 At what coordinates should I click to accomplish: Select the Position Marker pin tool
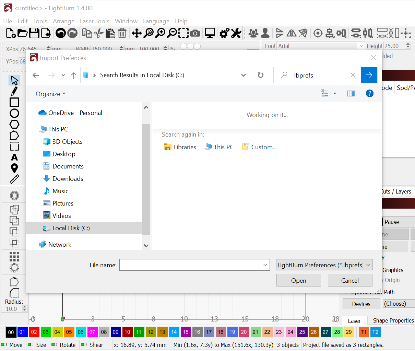pyautogui.click(x=14, y=168)
